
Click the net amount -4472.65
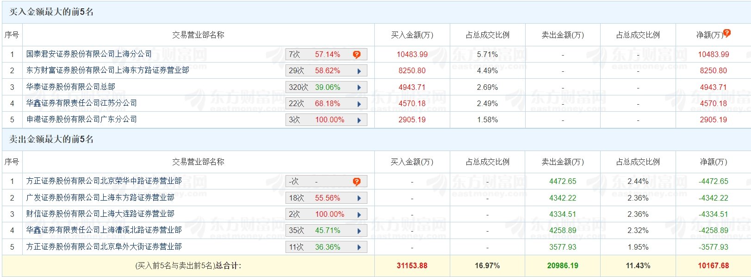pos(714,182)
